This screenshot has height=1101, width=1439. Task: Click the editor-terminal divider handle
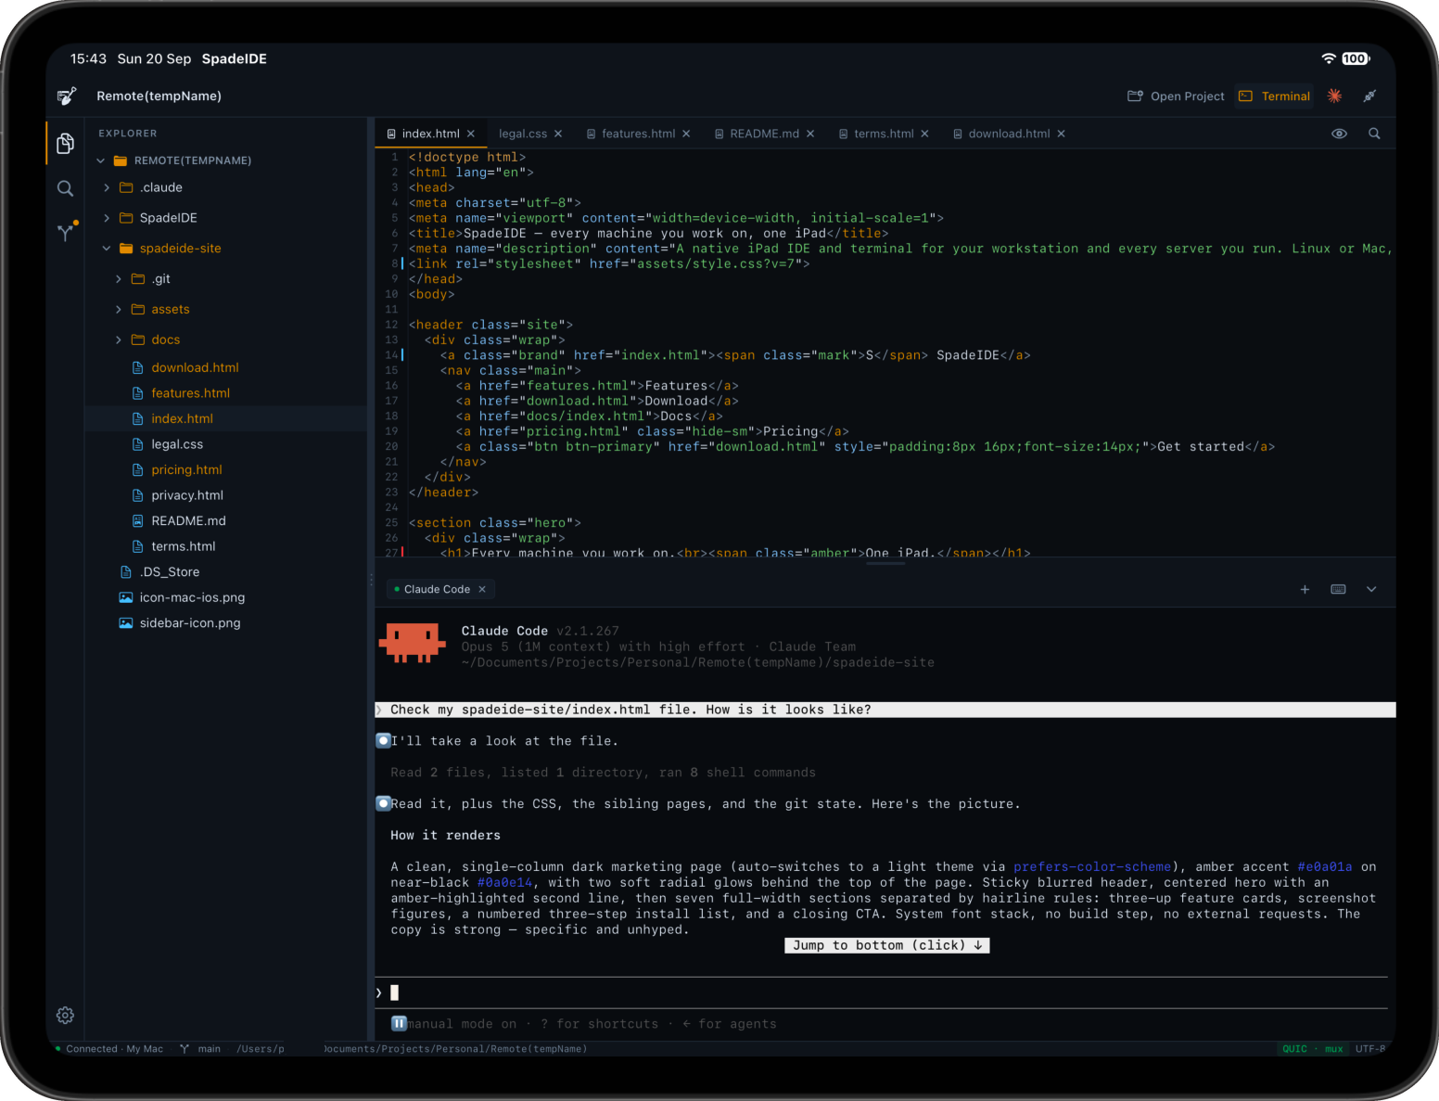[x=885, y=563]
